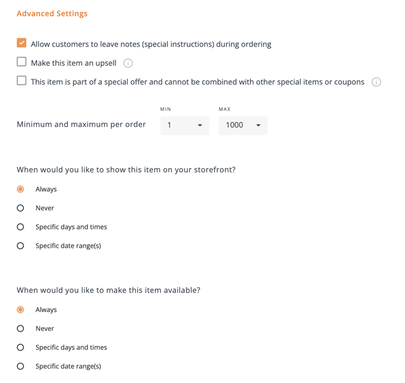Click the info icon next to upsell option
This screenshot has height=383, width=405.
pyautogui.click(x=128, y=63)
